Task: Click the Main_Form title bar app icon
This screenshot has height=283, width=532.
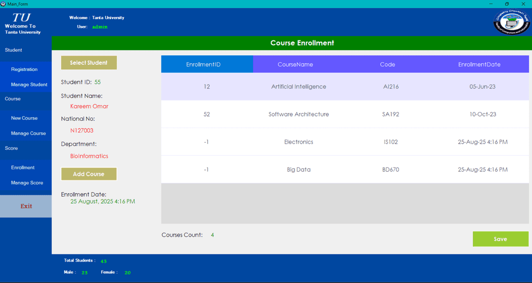Action: [3, 4]
